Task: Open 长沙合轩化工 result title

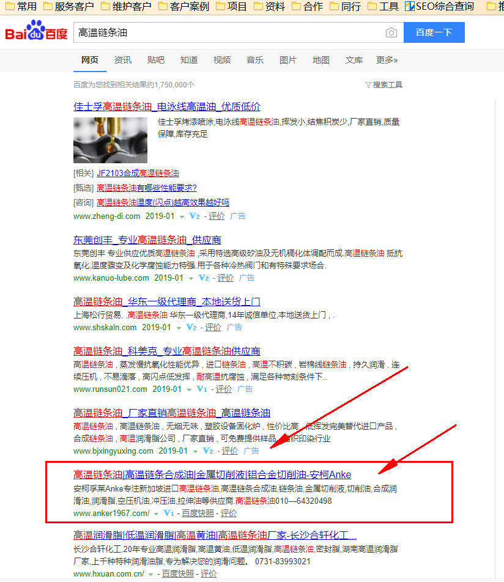Action: tap(215, 536)
